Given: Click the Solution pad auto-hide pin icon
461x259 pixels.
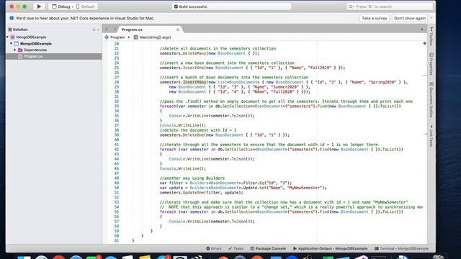Looking at the screenshot, I should [x=94, y=29].
